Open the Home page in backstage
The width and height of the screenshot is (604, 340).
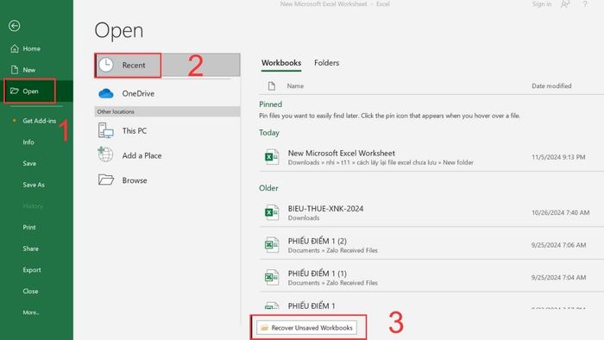32,48
